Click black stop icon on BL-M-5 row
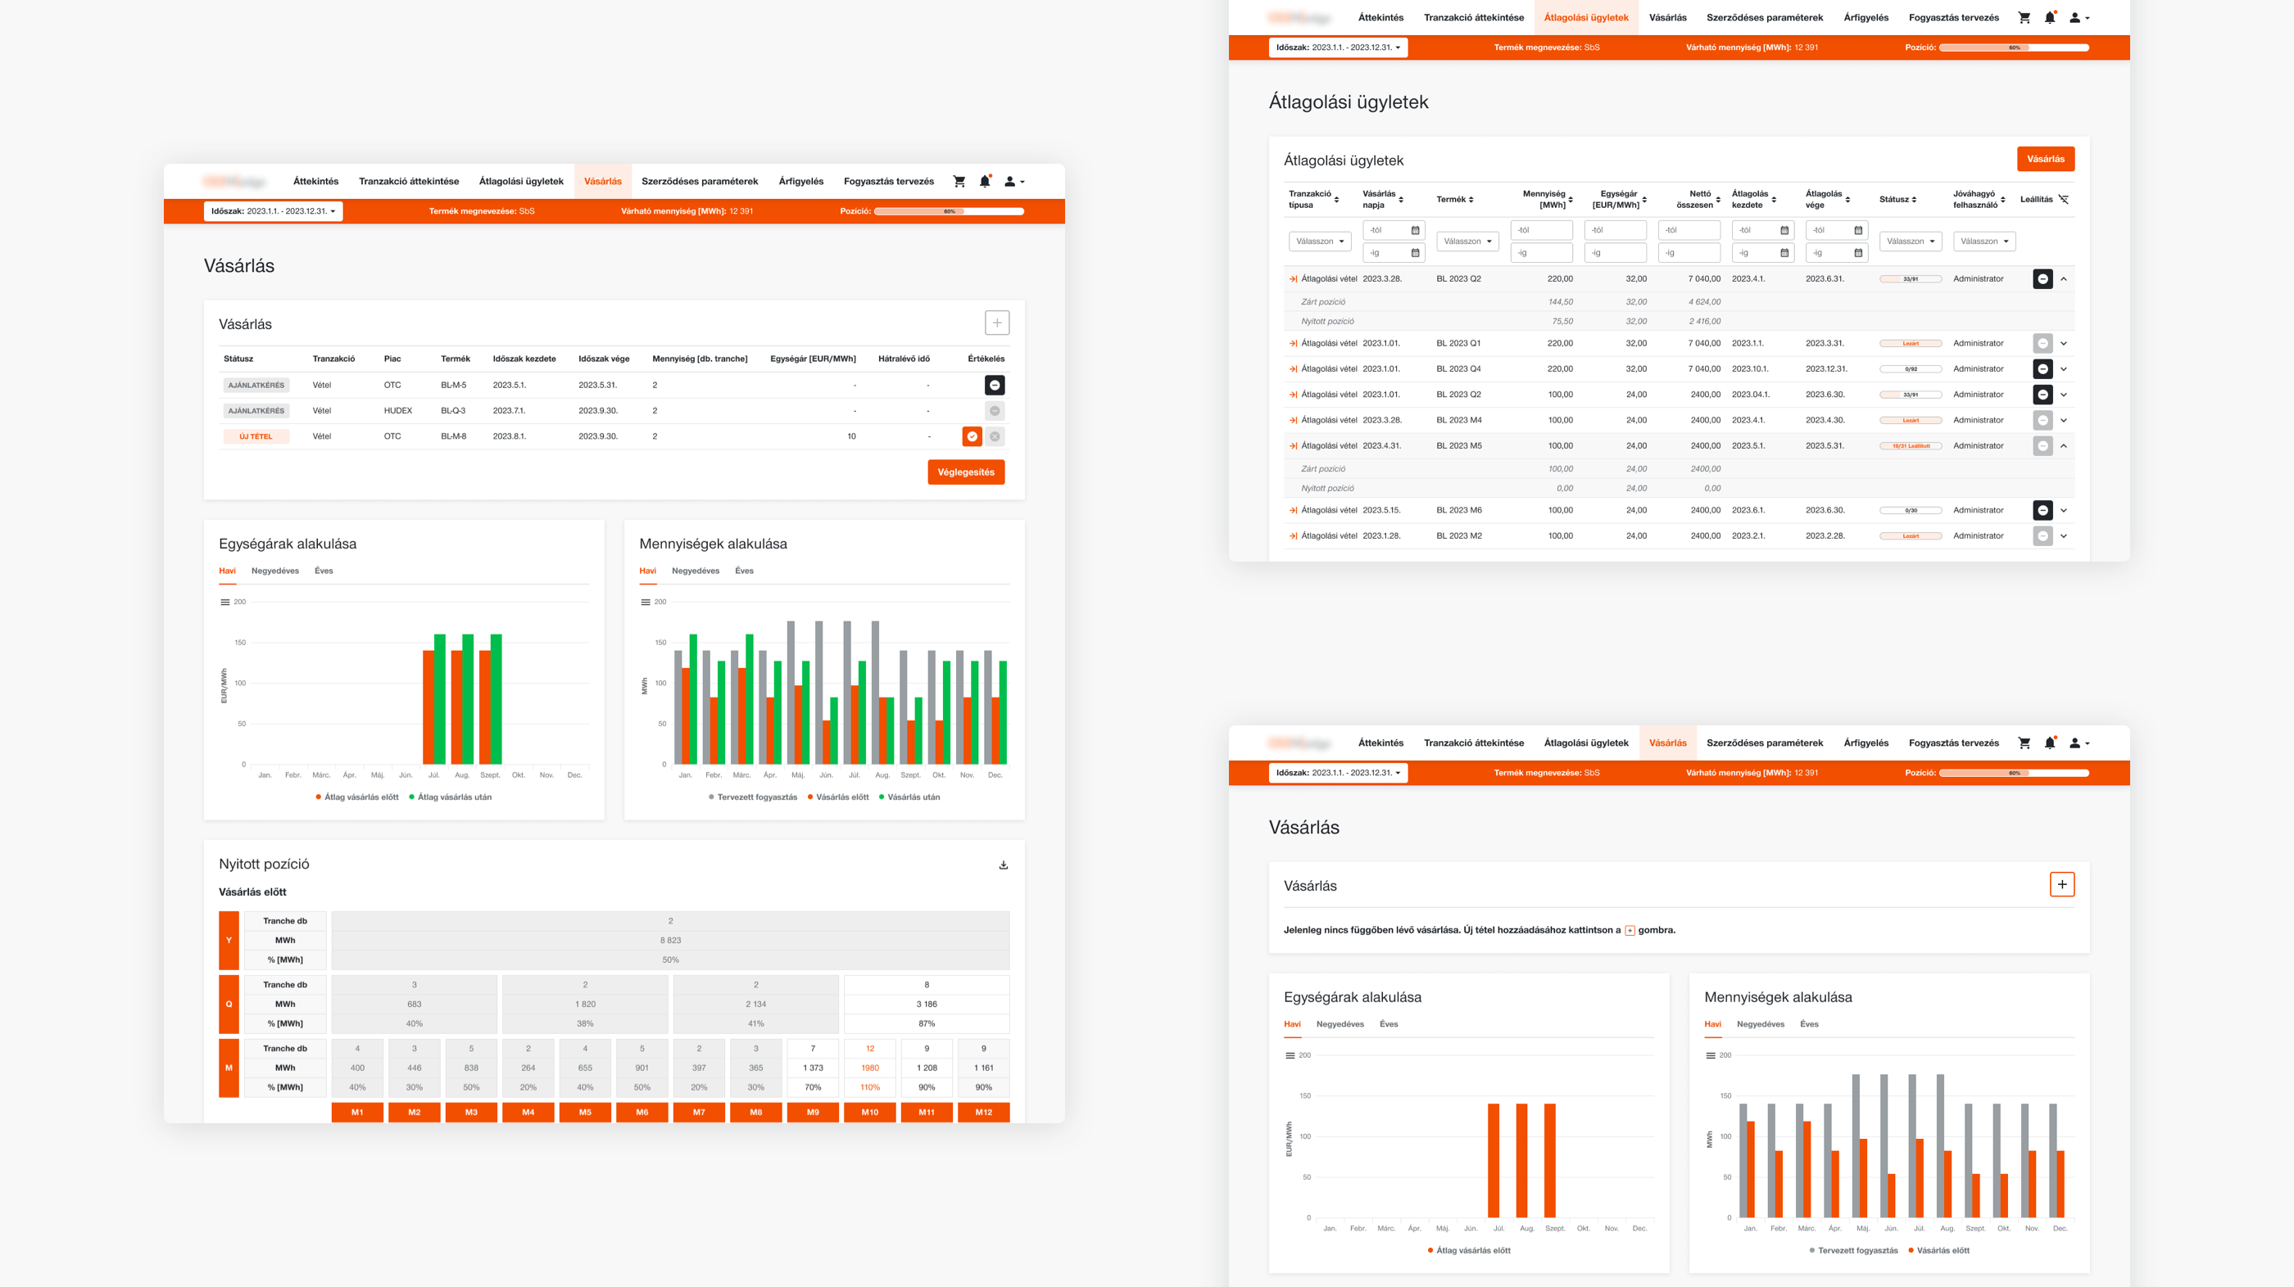 click(x=995, y=386)
